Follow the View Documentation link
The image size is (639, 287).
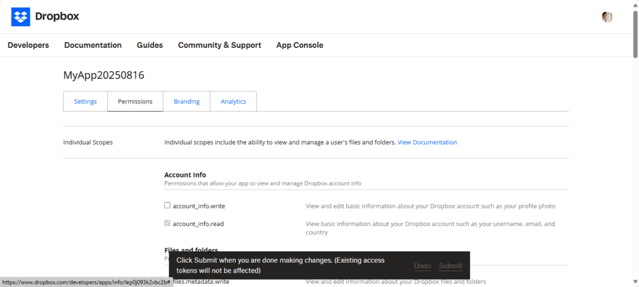(x=427, y=143)
